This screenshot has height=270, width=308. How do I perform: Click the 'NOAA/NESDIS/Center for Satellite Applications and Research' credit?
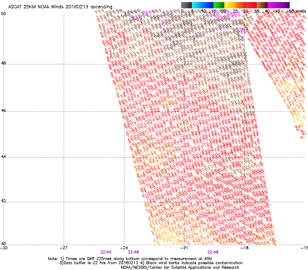click(180, 268)
